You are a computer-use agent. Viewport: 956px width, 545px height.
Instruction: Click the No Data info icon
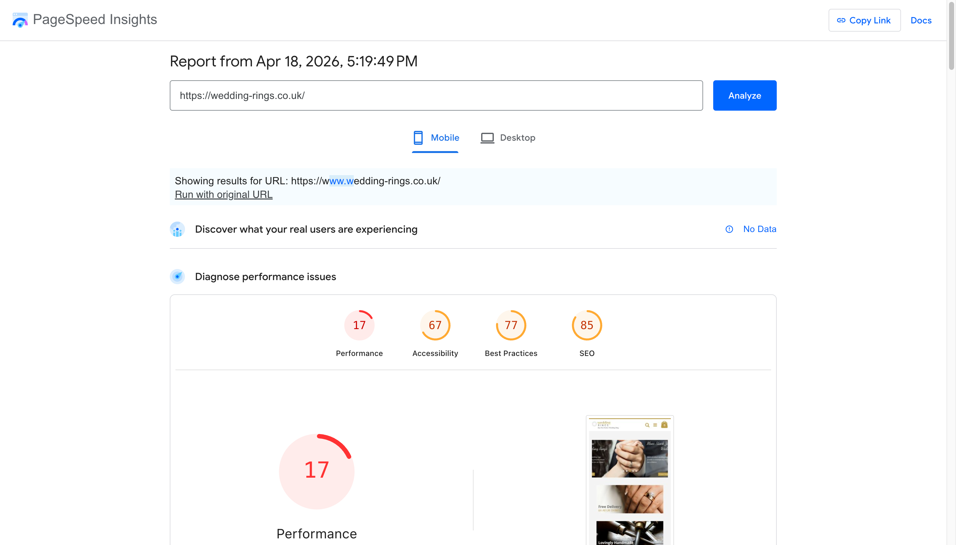(x=729, y=229)
